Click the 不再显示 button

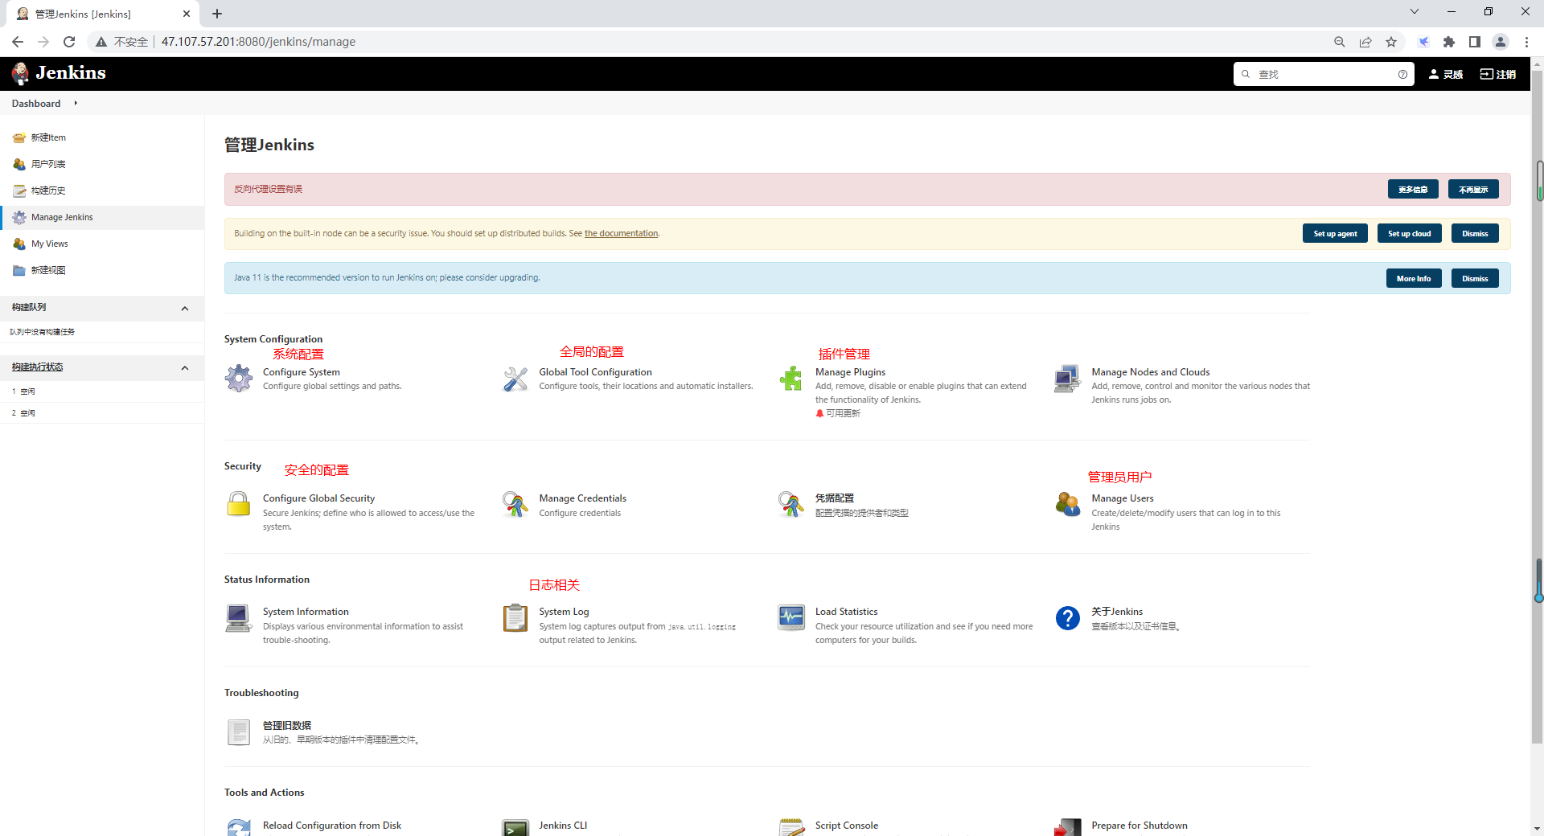1473,189
